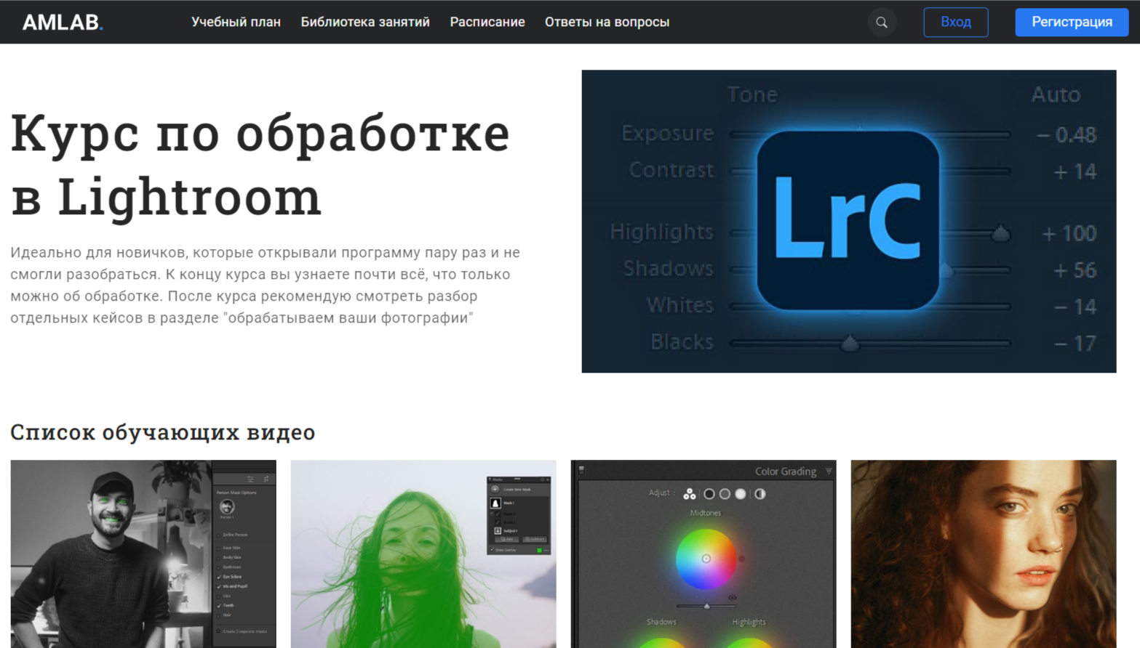Click the AMLAB logo
This screenshot has width=1140, height=648.
click(63, 23)
